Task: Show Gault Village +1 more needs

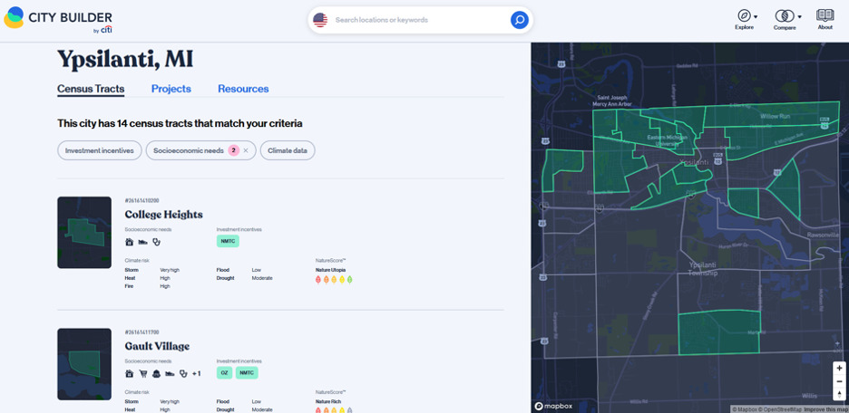Action: [197, 373]
